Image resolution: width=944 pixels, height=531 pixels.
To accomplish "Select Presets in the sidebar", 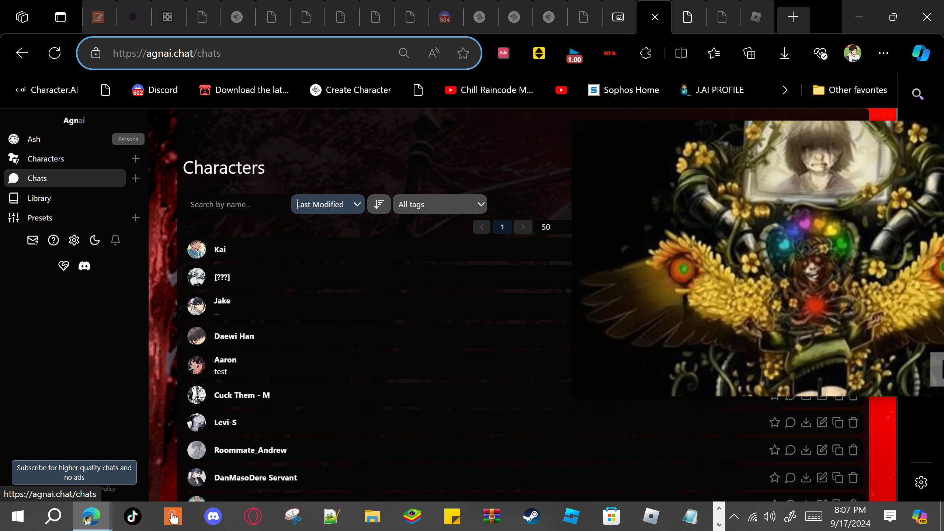I will (x=40, y=218).
